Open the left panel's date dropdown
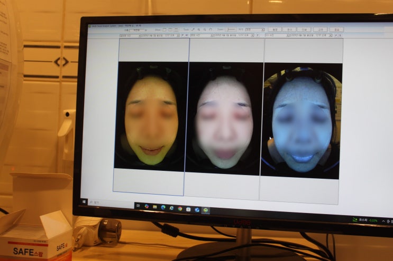393x261 pixels. pyautogui.click(x=161, y=35)
